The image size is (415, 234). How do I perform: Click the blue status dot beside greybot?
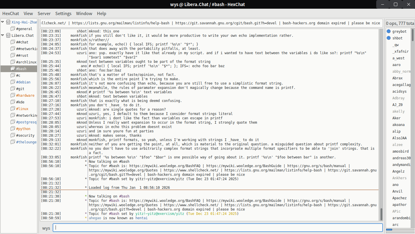[389, 31]
